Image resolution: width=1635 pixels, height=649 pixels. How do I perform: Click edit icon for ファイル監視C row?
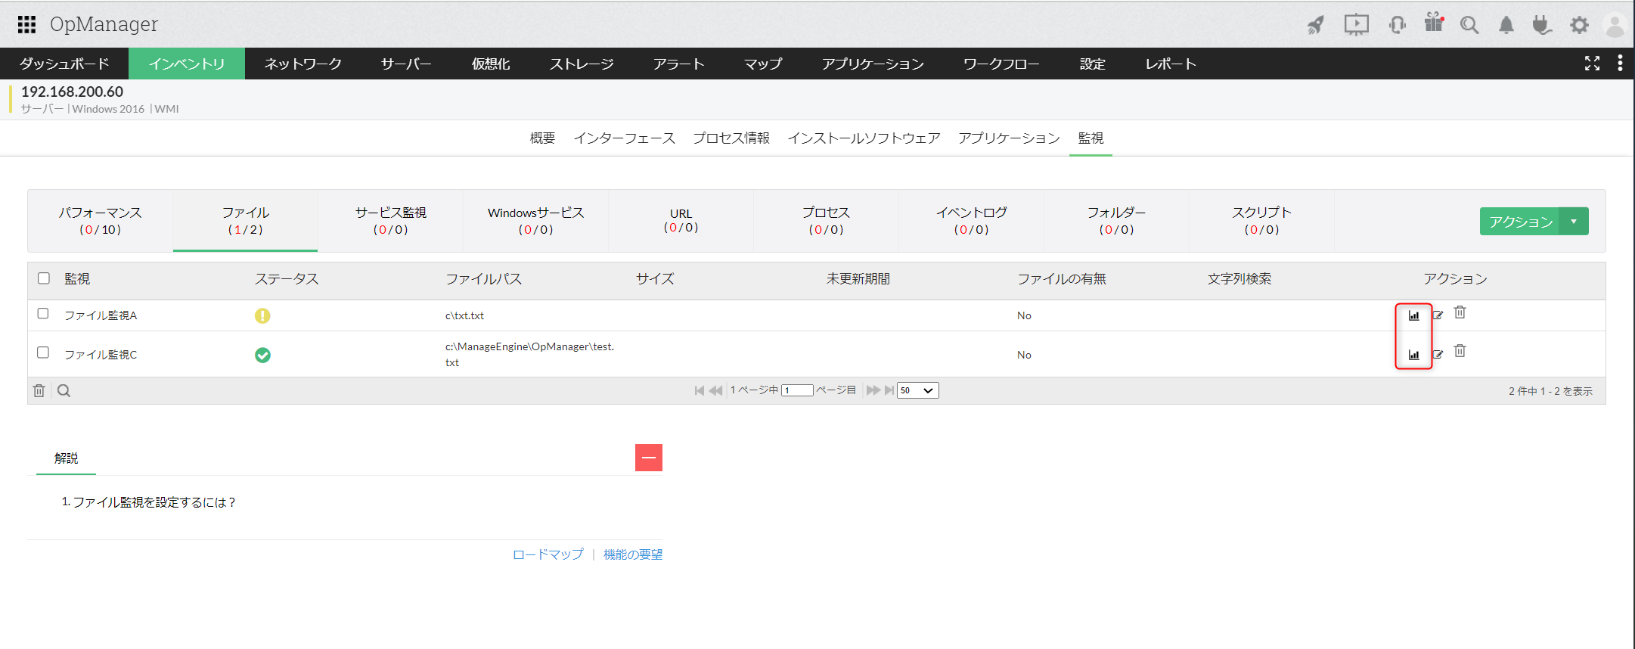(1438, 354)
